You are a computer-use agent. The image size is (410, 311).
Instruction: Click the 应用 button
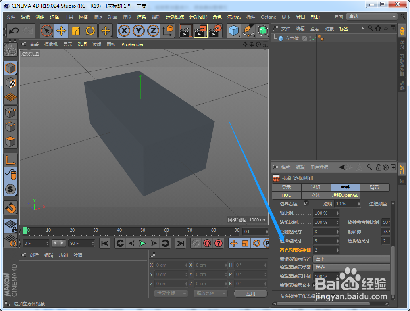250,294
